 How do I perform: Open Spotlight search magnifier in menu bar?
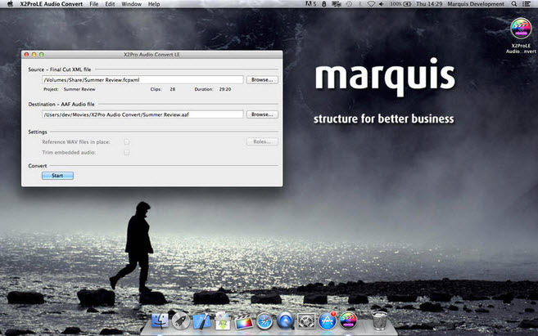513,4
